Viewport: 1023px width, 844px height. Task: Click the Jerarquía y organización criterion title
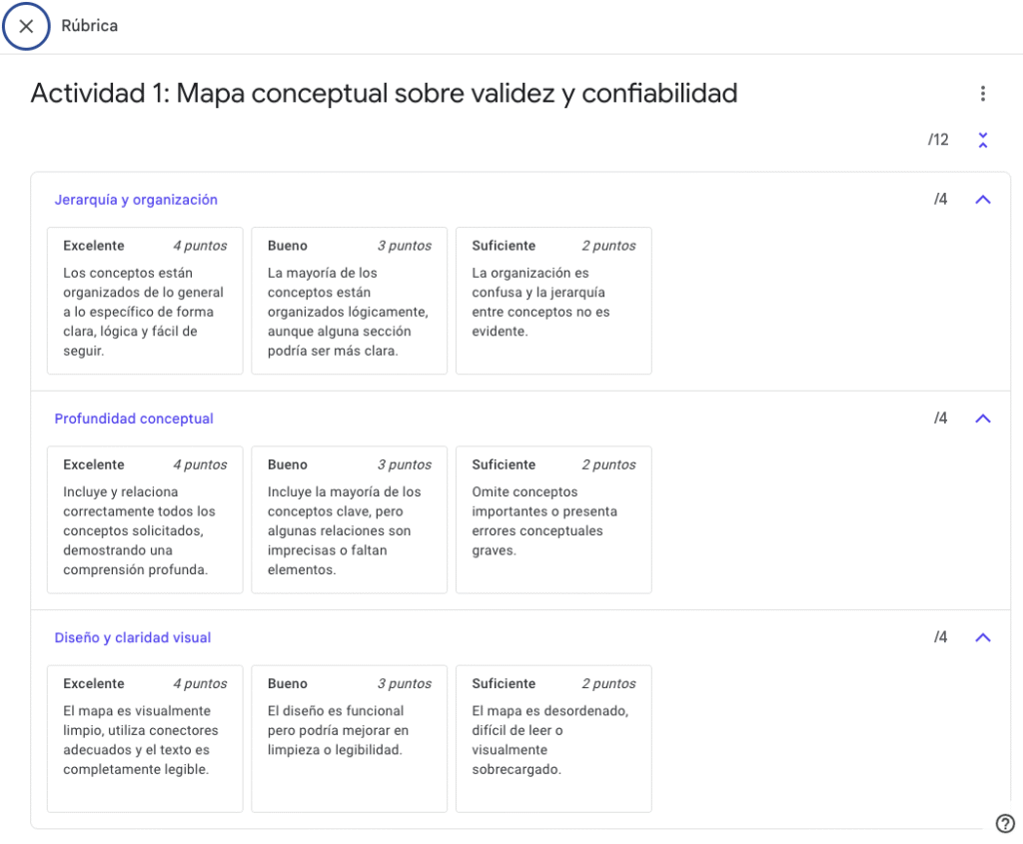click(136, 200)
